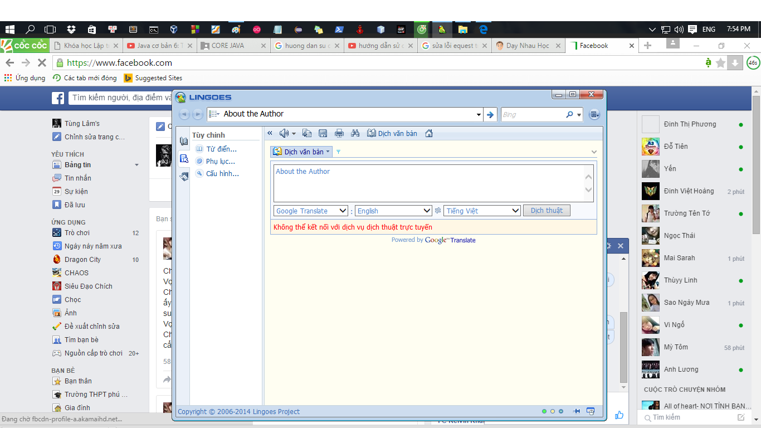The image size is (761, 428).
Task: Click the green dot in Lingoes status bar
Action: [544, 411]
